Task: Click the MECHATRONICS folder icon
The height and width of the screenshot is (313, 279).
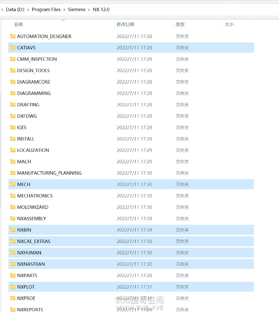Action: tap(13, 196)
